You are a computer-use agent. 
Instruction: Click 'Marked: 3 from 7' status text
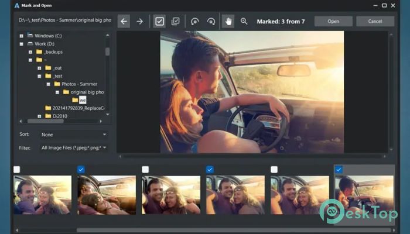click(281, 22)
